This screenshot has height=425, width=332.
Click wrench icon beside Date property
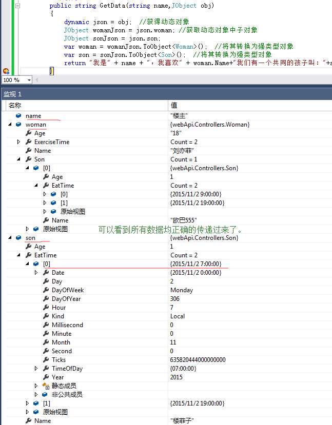pyautogui.click(x=46, y=272)
